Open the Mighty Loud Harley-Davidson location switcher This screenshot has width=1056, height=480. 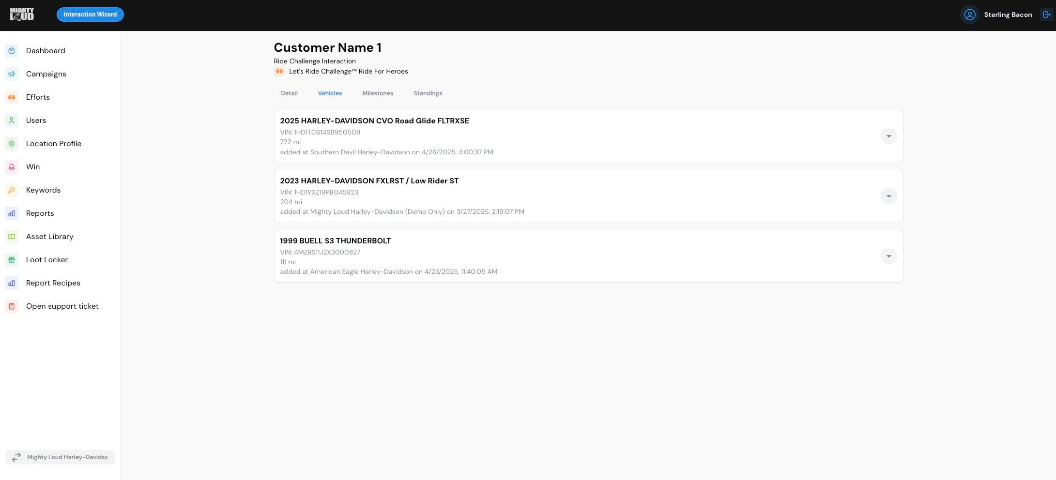[60, 457]
